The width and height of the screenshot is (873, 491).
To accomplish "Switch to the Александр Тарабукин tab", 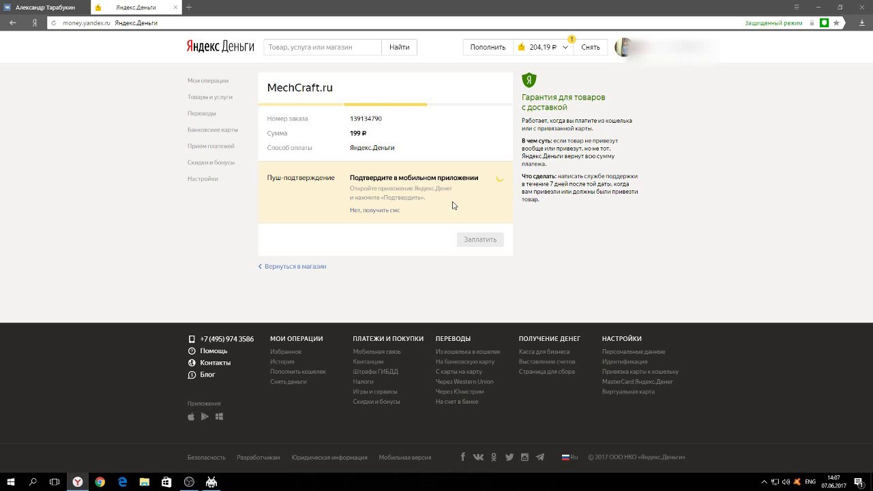I will 45,8.
